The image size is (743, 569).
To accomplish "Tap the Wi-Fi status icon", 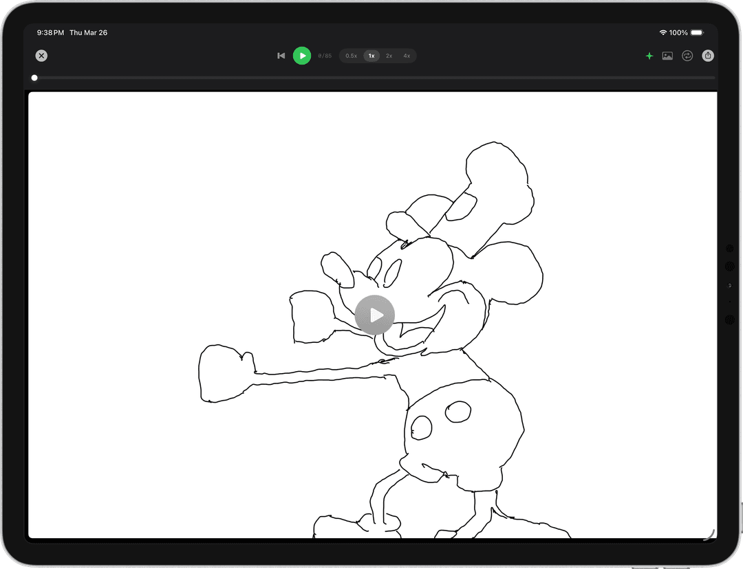I will (x=663, y=33).
